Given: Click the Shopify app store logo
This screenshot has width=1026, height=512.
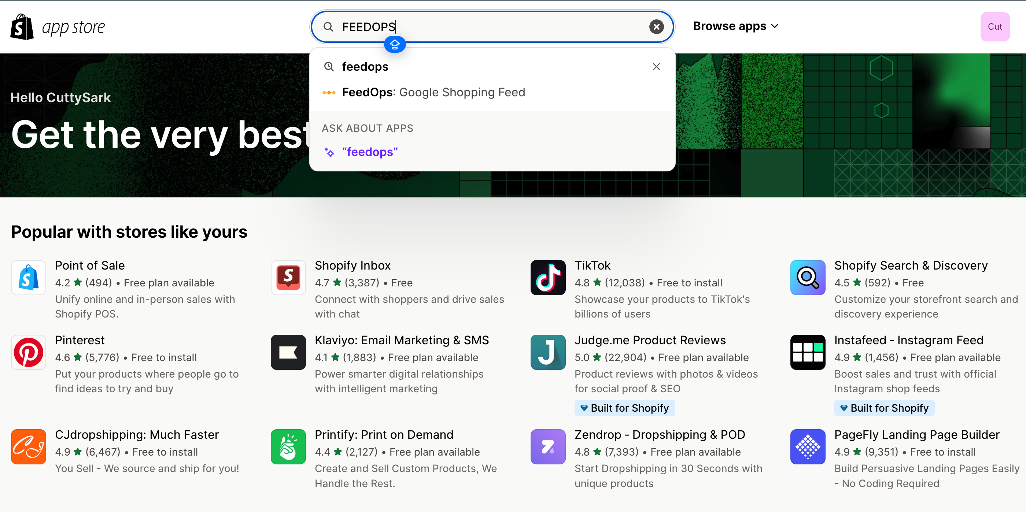Looking at the screenshot, I should coord(58,27).
